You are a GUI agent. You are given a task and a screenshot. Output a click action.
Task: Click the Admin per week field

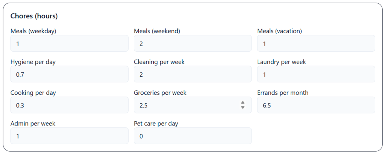click(x=69, y=136)
